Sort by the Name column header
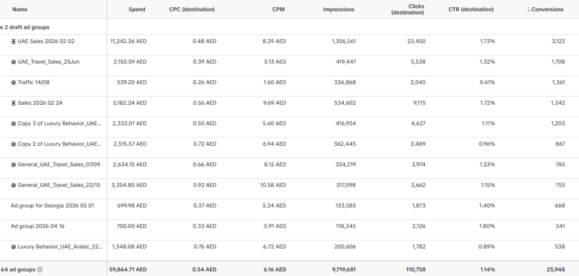The width and height of the screenshot is (579, 276). tap(20, 10)
